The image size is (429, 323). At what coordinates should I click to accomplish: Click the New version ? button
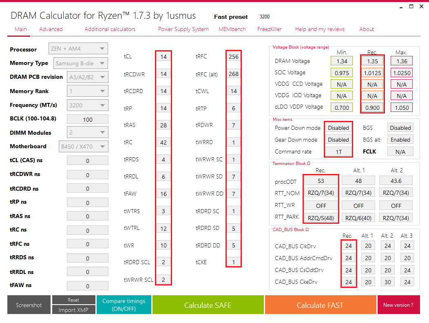(398, 305)
